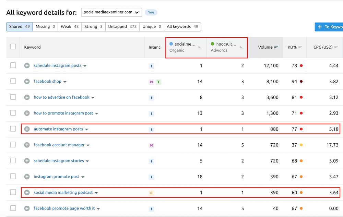Expand dropdown arrow beside instagram promote post
This screenshot has width=343, height=217.
click(83, 177)
